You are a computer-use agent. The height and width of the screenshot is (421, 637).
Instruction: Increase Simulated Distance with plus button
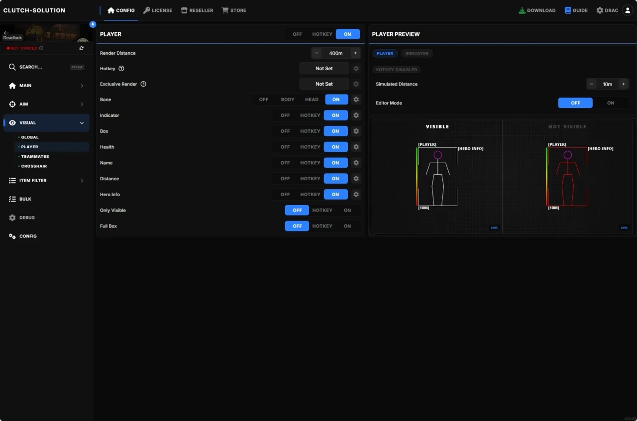pyautogui.click(x=623, y=84)
